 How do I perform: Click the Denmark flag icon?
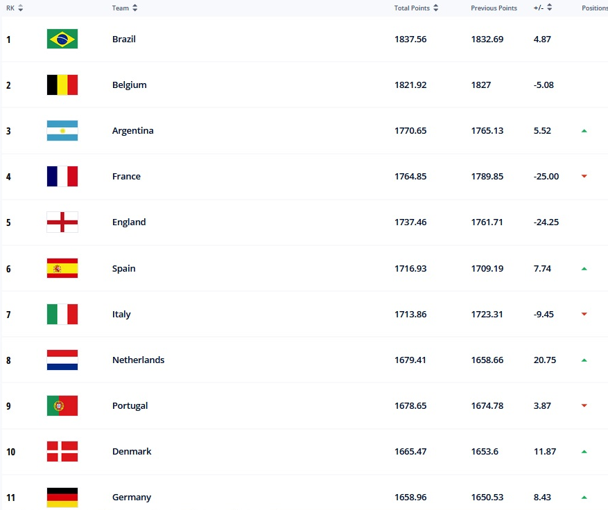coord(62,451)
